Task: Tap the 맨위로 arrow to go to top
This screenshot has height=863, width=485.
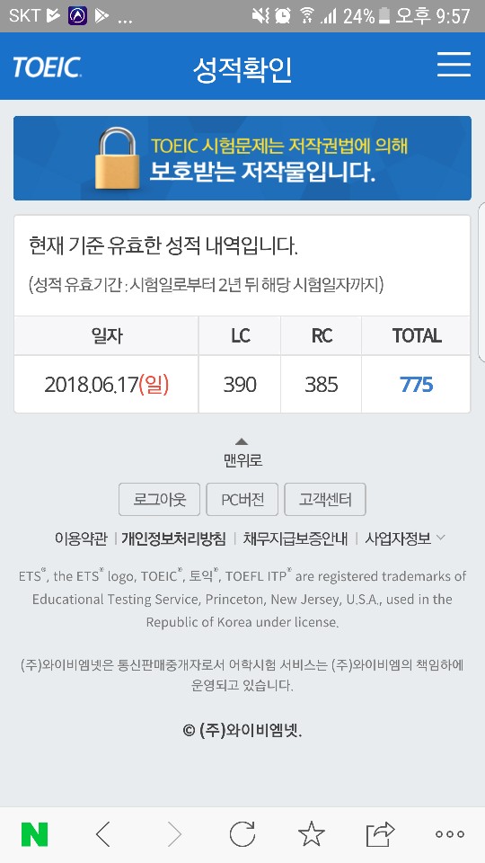Action: (242, 453)
